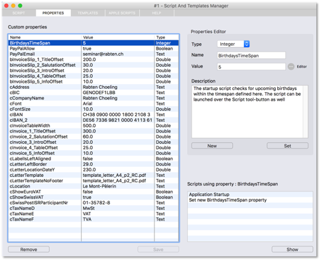Click into the Name input field
Screen dimensions: 321x261
[251, 56]
